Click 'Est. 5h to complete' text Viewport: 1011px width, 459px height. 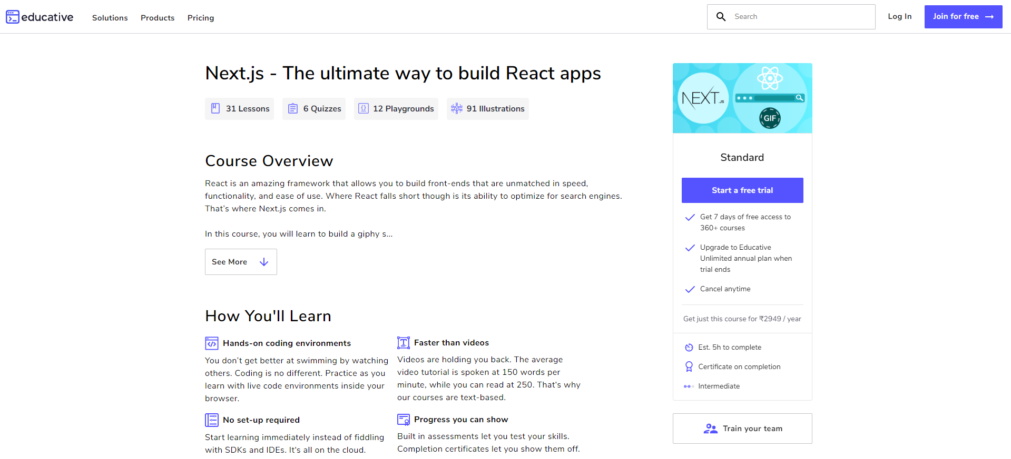(730, 348)
